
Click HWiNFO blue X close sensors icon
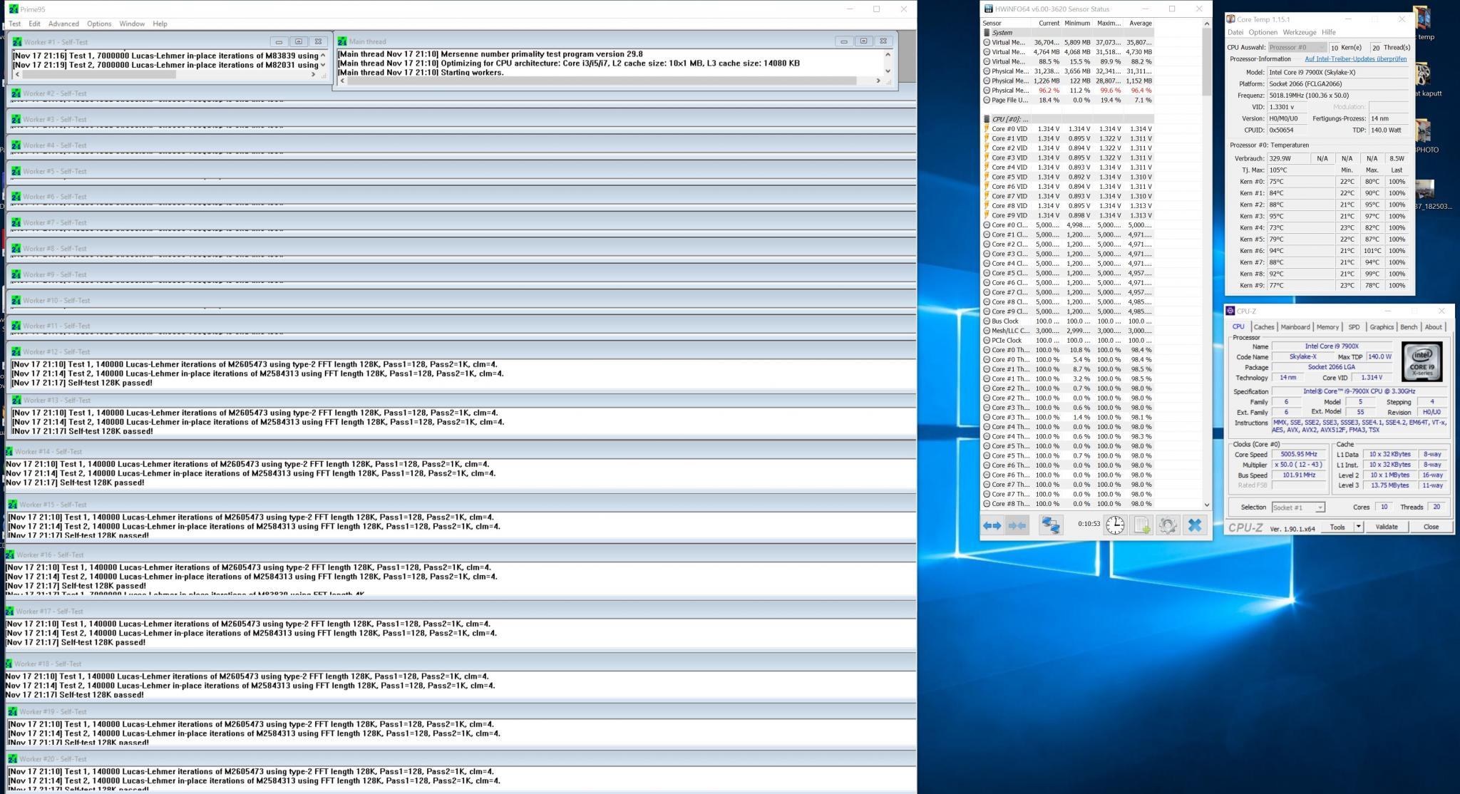(x=1195, y=525)
